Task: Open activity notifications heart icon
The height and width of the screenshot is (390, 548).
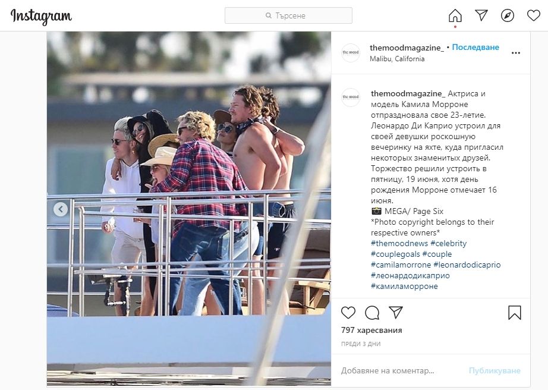Action: pyautogui.click(x=534, y=15)
